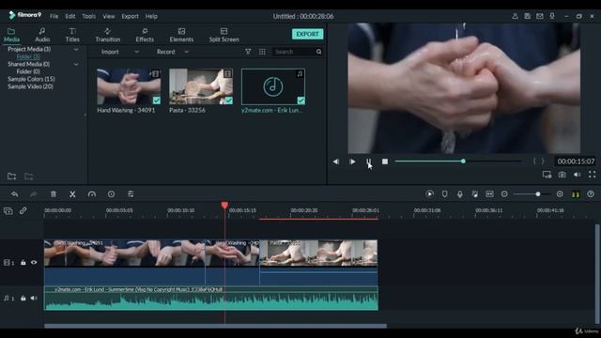Toggle lock on video track 1
601x338 pixels.
click(23, 263)
